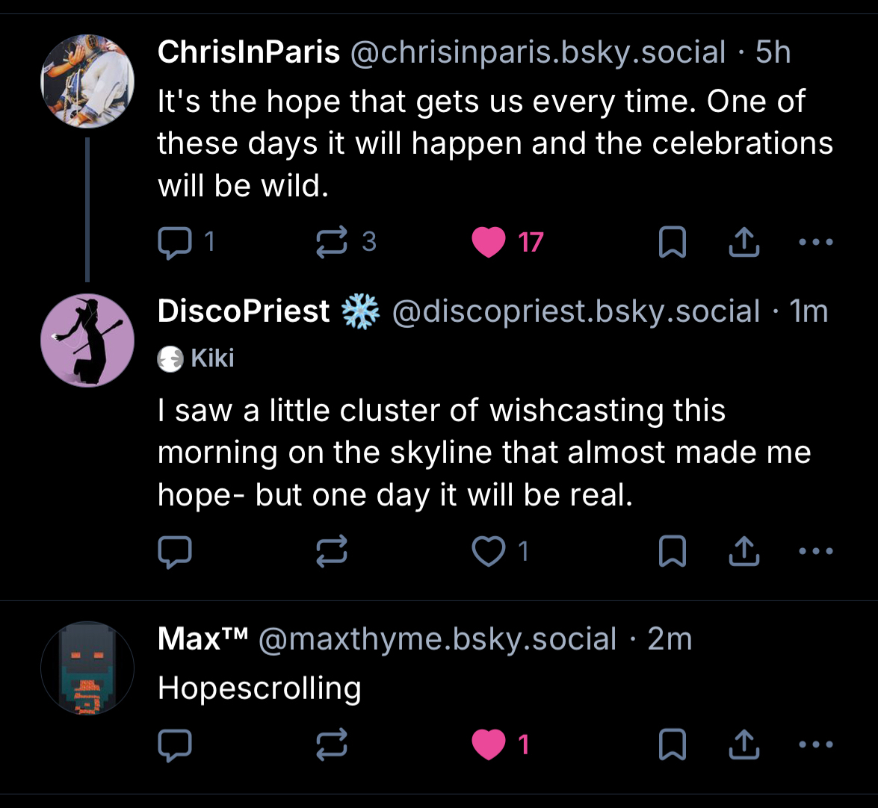878x808 pixels.
Task: Open DiscoPriest's purple avatar
Action: (87, 340)
